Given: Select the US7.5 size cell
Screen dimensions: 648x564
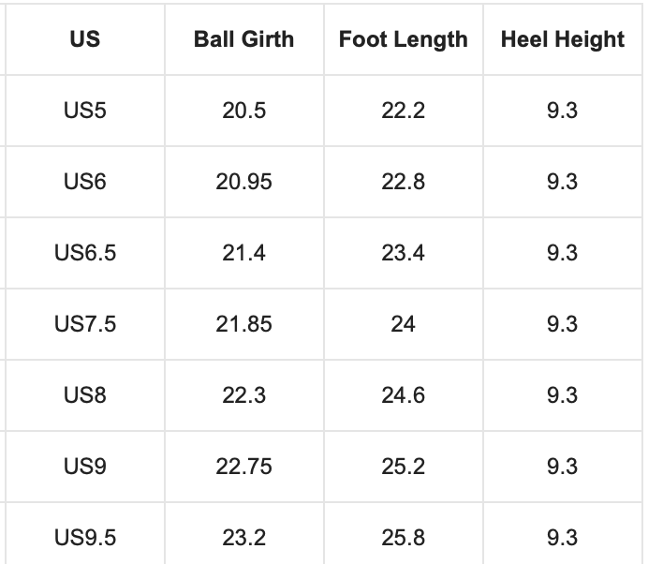Looking at the screenshot, I should [85, 324].
